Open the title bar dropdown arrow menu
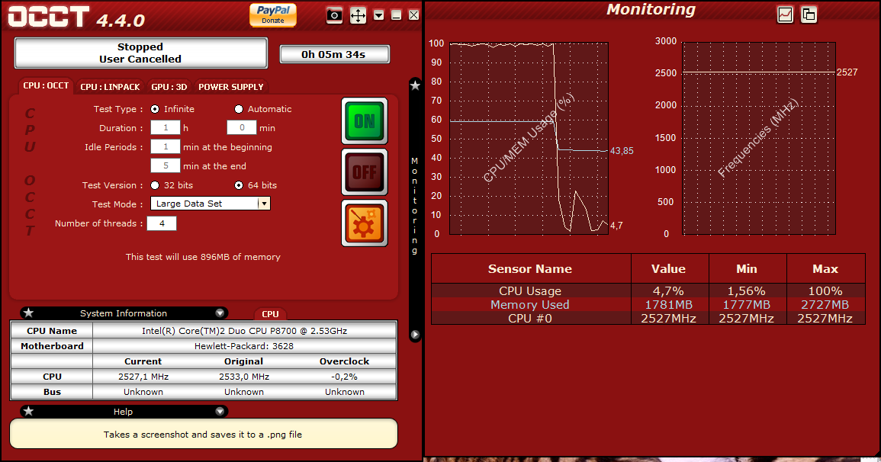The width and height of the screenshot is (881, 462). 378,15
